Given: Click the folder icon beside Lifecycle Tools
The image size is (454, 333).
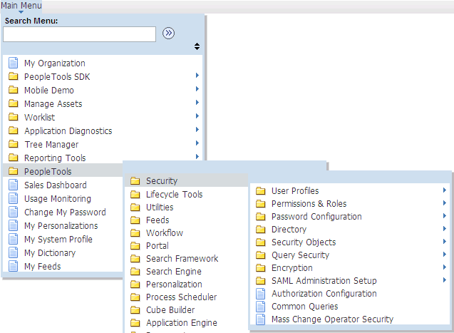Looking at the screenshot, I should pyautogui.click(x=135, y=194).
